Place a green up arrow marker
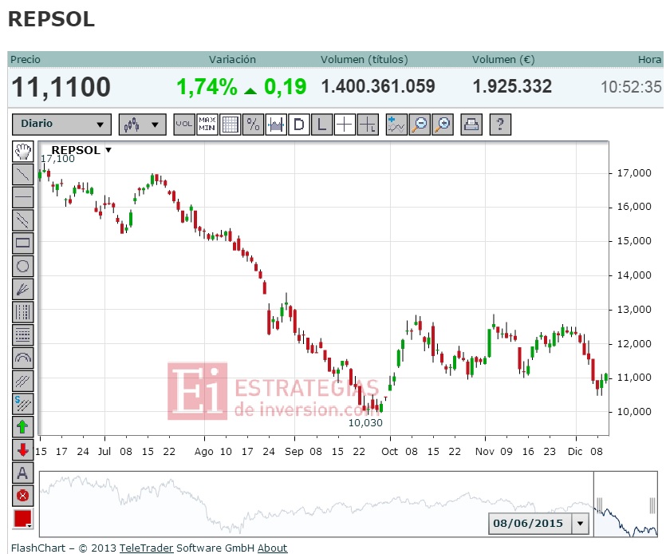Image resolution: width=666 pixels, height=554 pixels. tap(22, 427)
